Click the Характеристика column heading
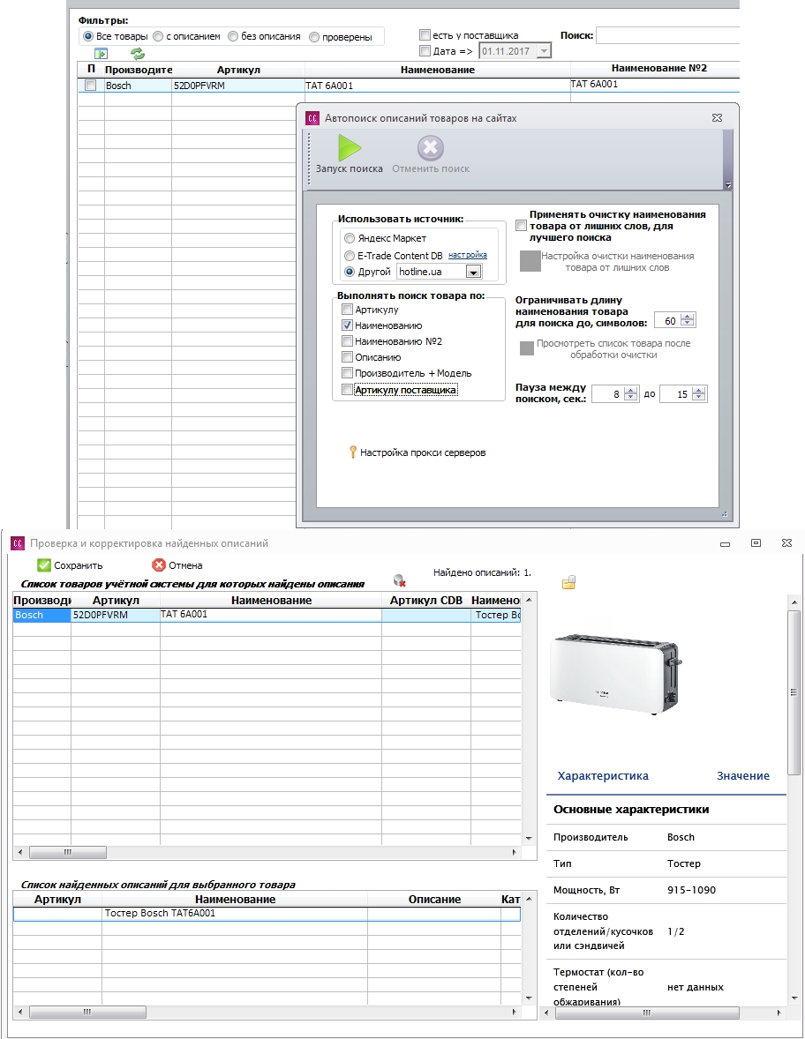Viewport: 805px width, 1039px height. pos(603,776)
